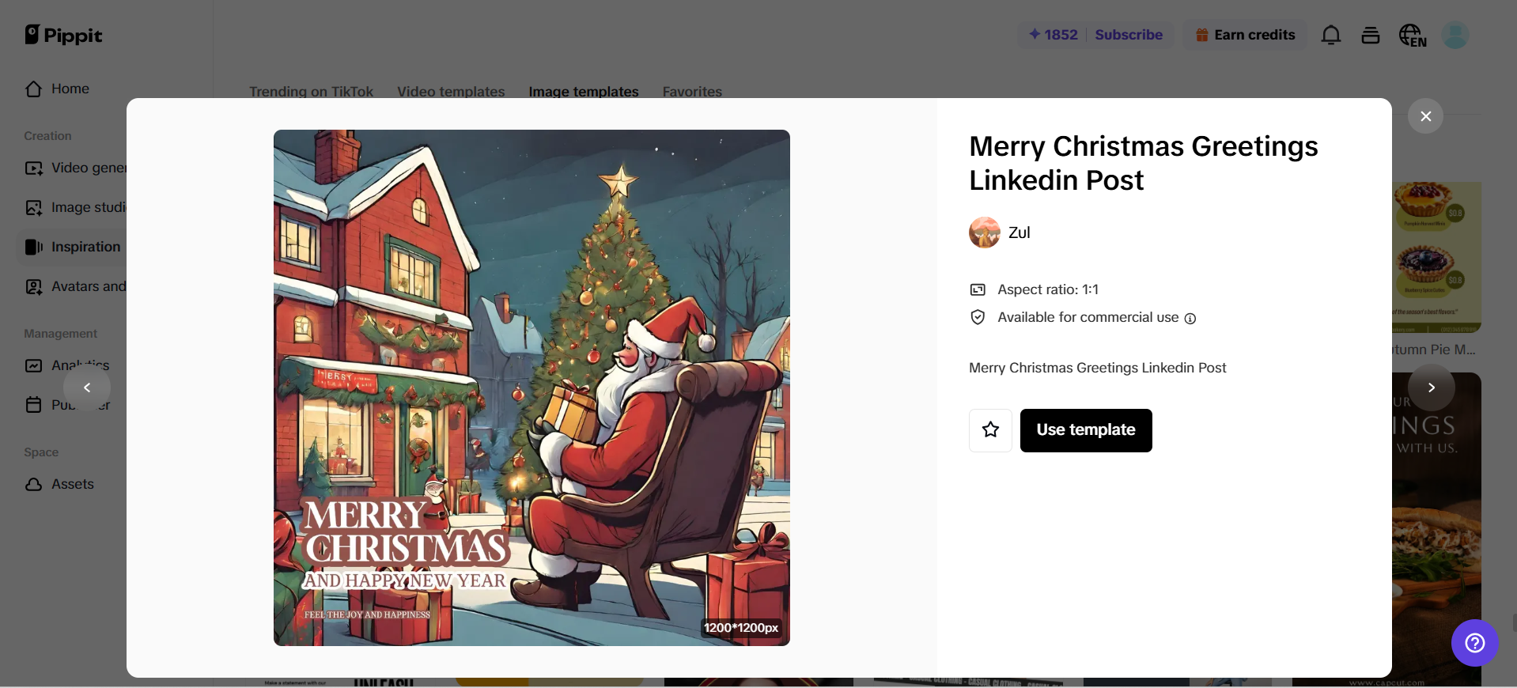Open Trending on TikTok tab
Viewport: 1517px width, 688px height.
coord(311,91)
